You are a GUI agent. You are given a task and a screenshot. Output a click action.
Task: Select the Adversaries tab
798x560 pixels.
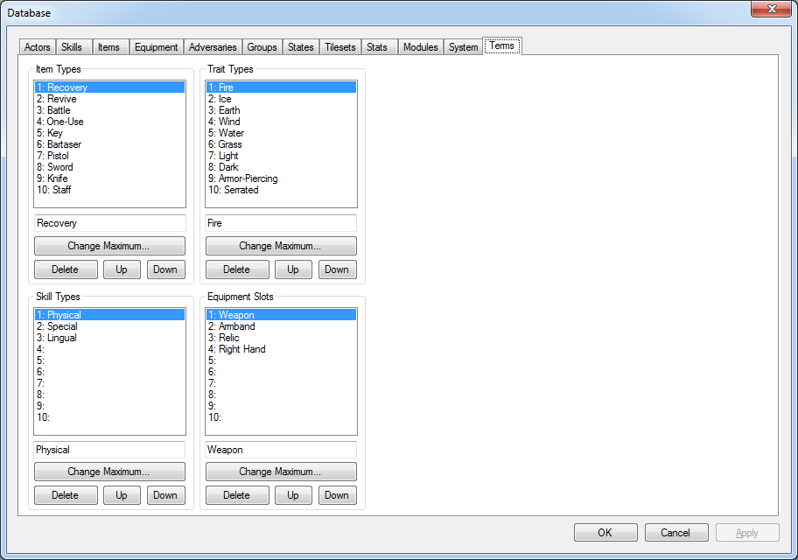pos(213,47)
